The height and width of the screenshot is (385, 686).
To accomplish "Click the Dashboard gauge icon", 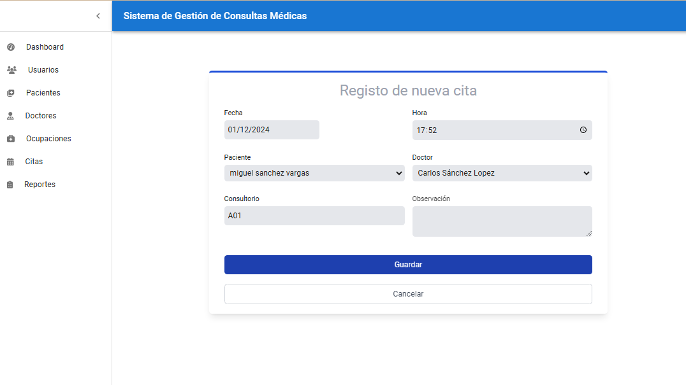I will (11, 47).
